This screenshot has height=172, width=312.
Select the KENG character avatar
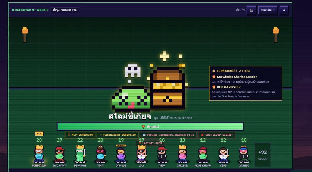click(x=223, y=155)
